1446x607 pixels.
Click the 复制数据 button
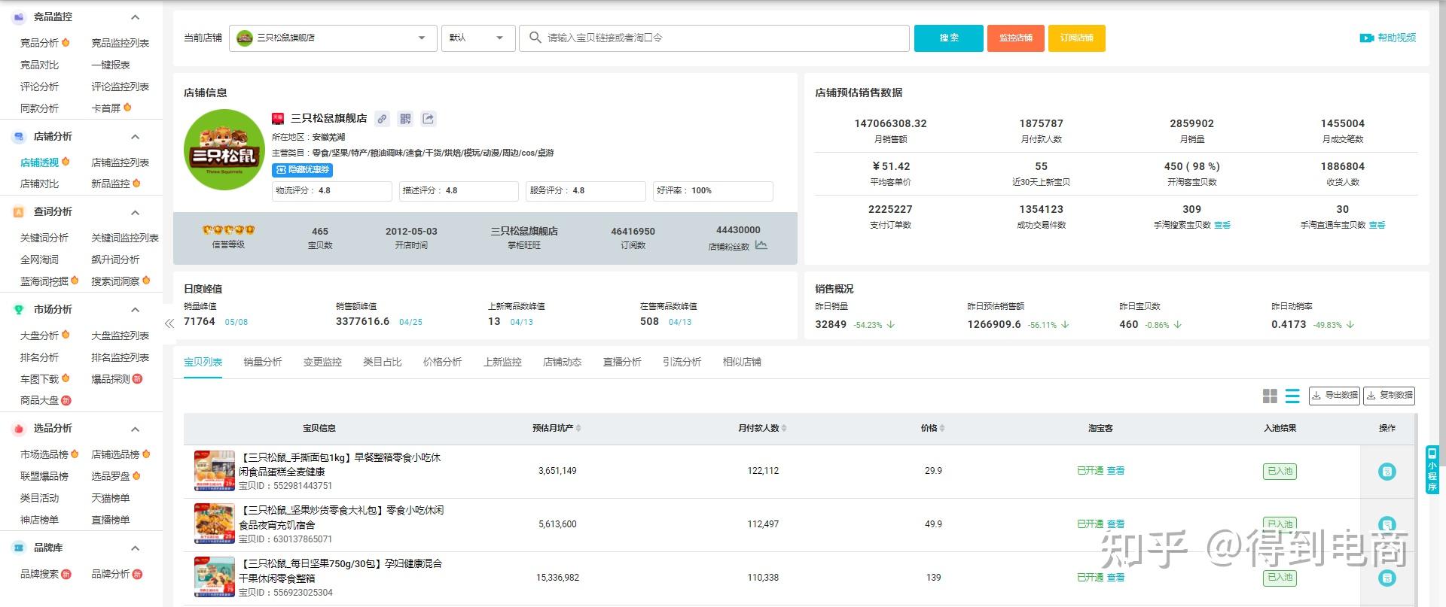pyautogui.click(x=1390, y=396)
